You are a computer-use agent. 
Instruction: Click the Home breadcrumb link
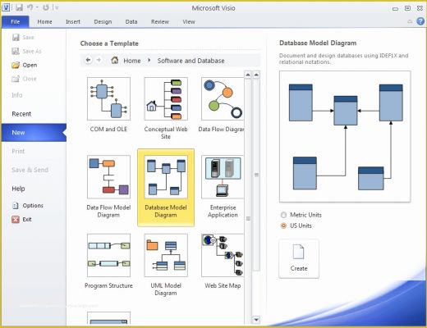pos(132,61)
